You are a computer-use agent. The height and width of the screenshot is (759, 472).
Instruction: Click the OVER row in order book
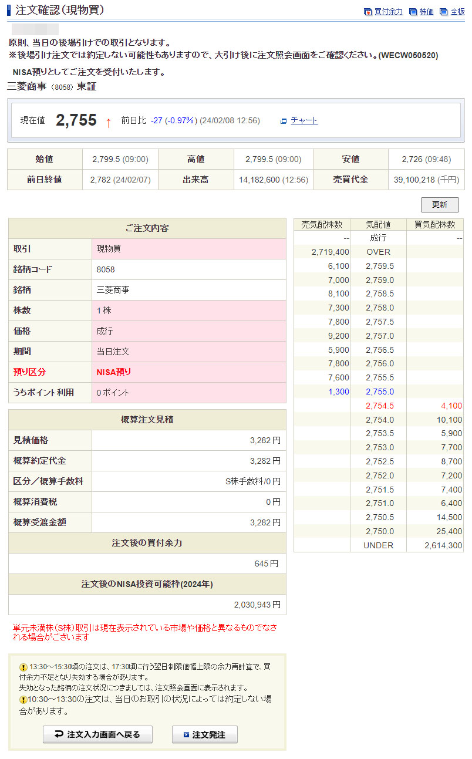pyautogui.click(x=378, y=252)
